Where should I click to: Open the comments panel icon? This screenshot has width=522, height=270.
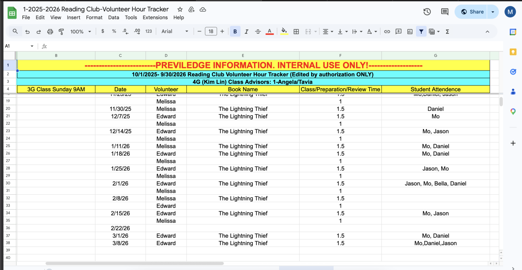(x=445, y=12)
